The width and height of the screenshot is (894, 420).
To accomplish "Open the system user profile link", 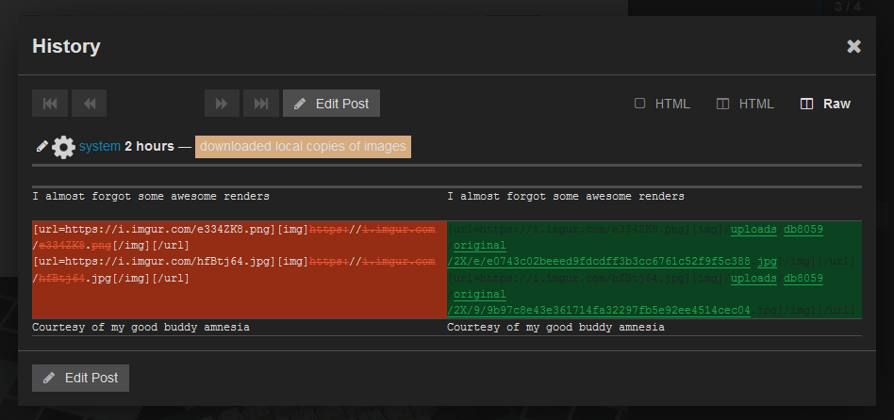I will (99, 146).
